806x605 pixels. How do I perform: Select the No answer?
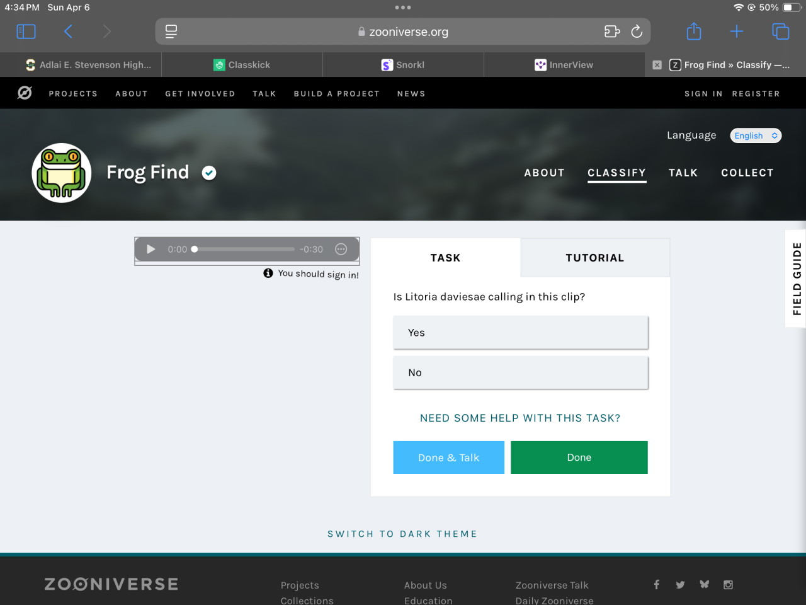point(521,372)
